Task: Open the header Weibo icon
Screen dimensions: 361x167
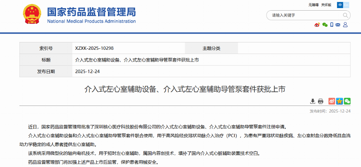Action: pyautogui.click(x=317, y=25)
